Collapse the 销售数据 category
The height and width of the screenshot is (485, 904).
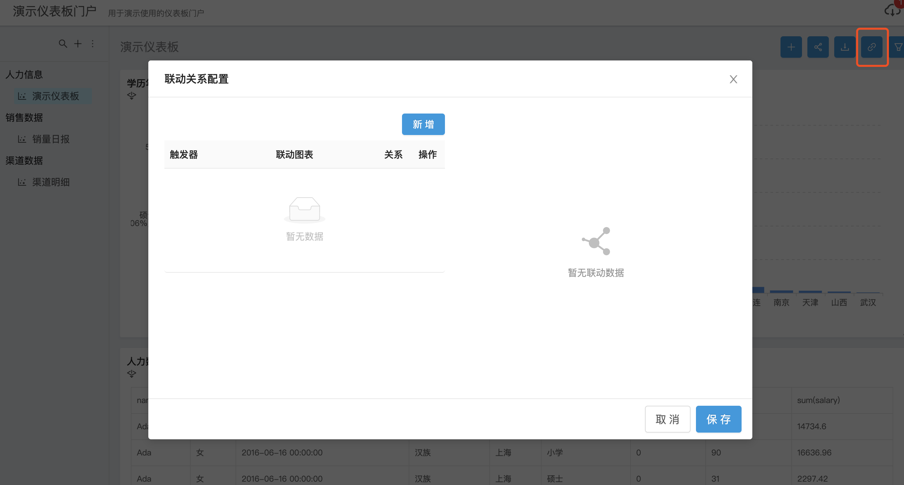24,118
